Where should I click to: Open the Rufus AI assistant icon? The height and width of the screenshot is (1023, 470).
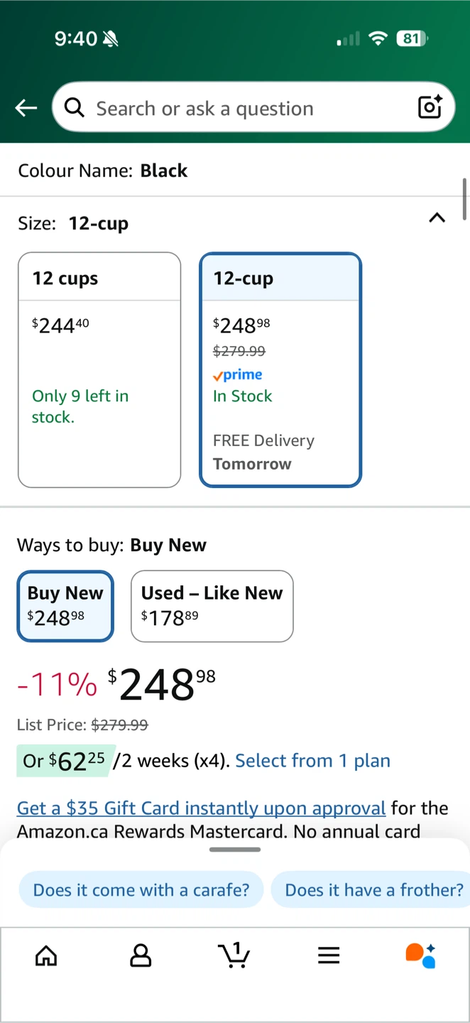coord(420,956)
